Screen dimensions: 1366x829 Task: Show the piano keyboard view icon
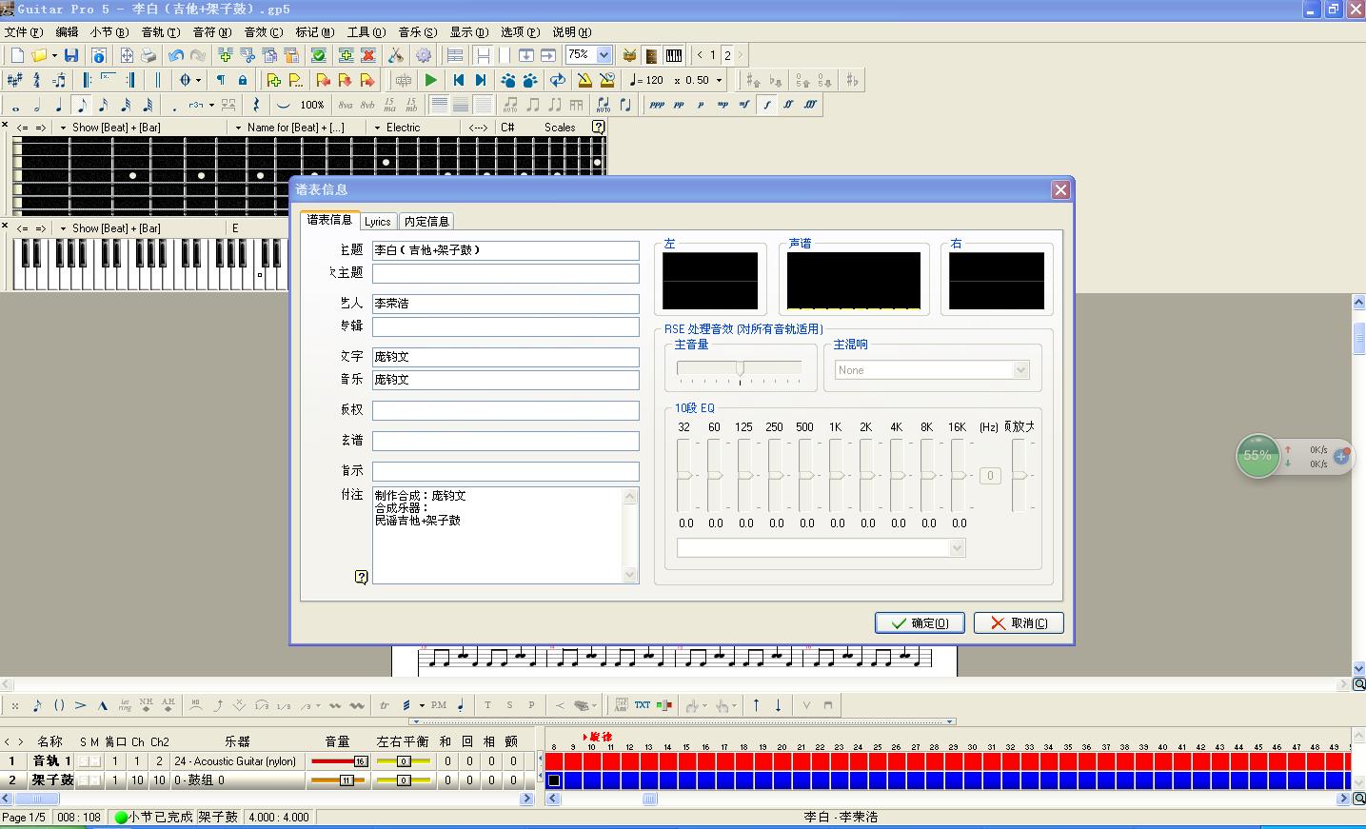pyautogui.click(x=674, y=55)
